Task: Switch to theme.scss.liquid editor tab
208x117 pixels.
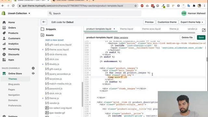Action: click(151, 29)
